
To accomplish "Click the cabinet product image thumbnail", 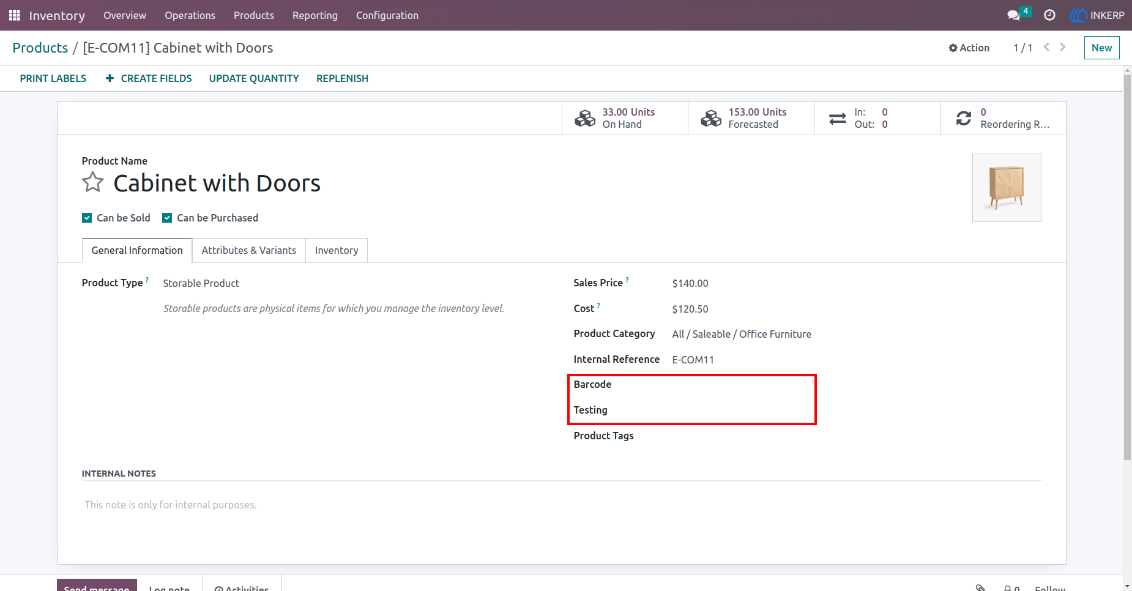I will point(1007,188).
